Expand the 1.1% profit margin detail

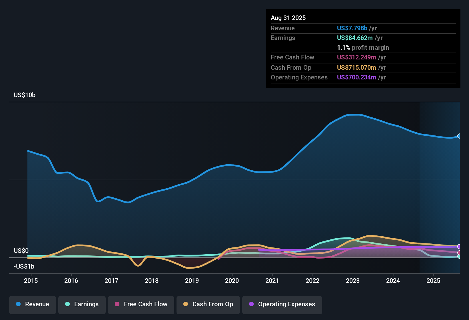[x=363, y=48]
